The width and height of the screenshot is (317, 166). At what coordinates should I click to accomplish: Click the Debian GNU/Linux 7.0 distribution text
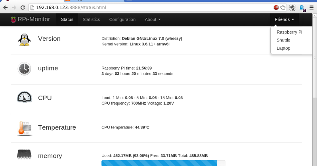152,38
